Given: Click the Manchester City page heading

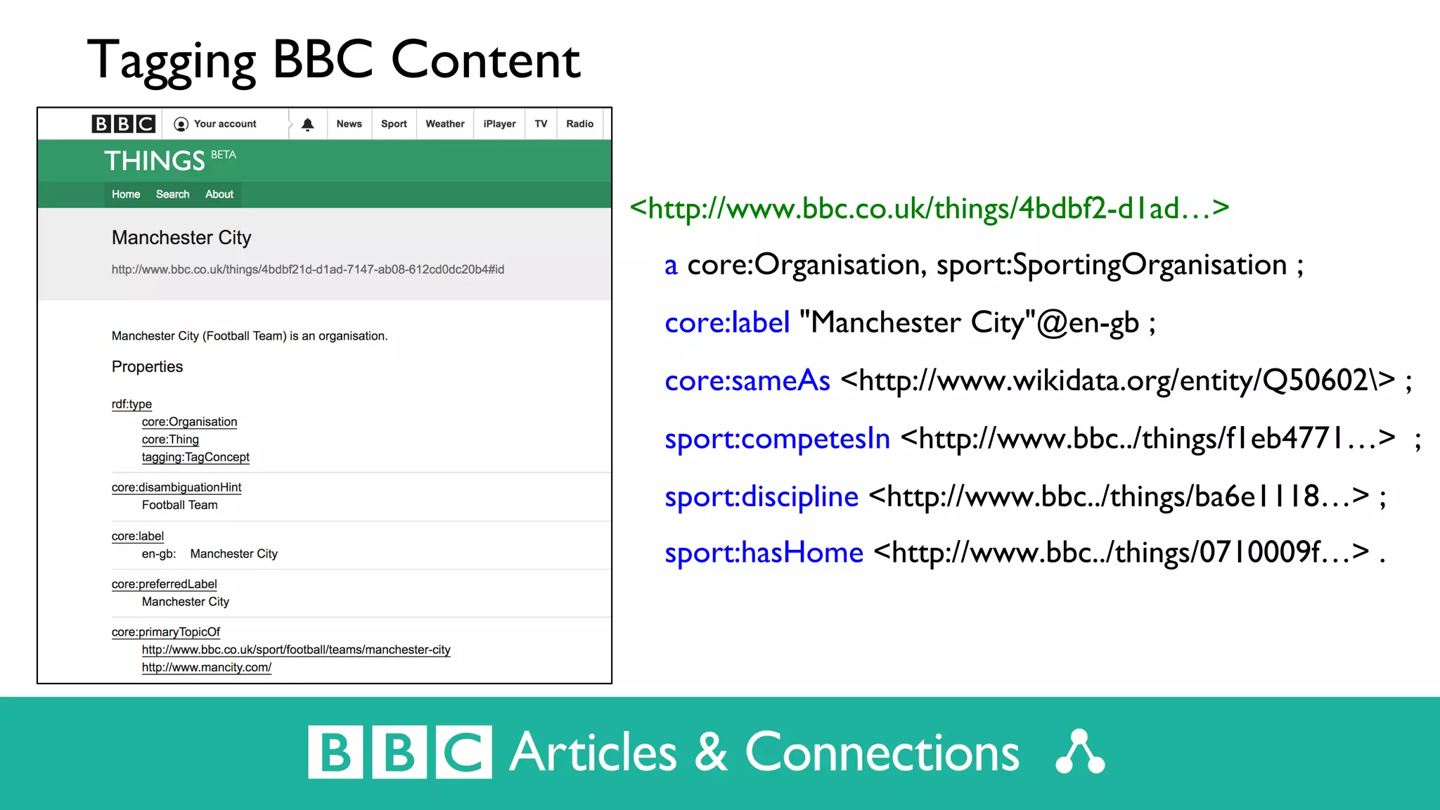Looking at the screenshot, I should [181, 238].
